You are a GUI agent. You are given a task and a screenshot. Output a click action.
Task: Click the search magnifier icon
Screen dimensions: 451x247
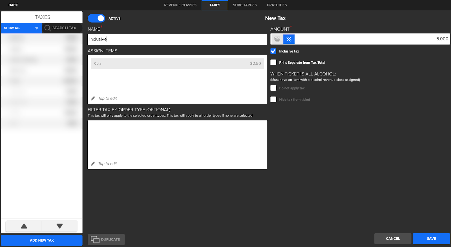(x=48, y=28)
